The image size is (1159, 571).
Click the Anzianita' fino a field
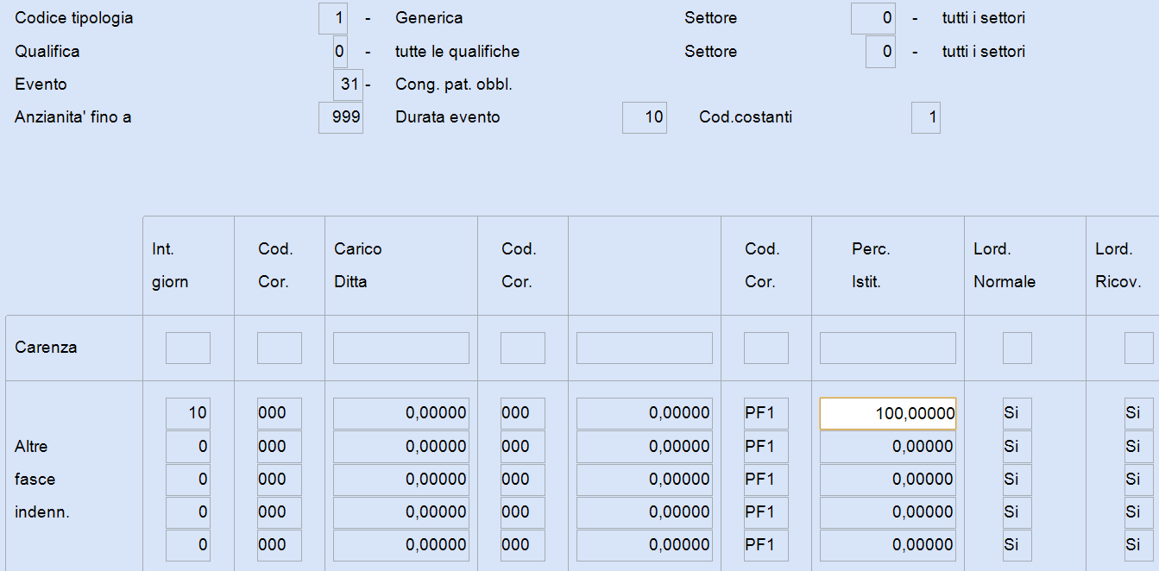[341, 117]
